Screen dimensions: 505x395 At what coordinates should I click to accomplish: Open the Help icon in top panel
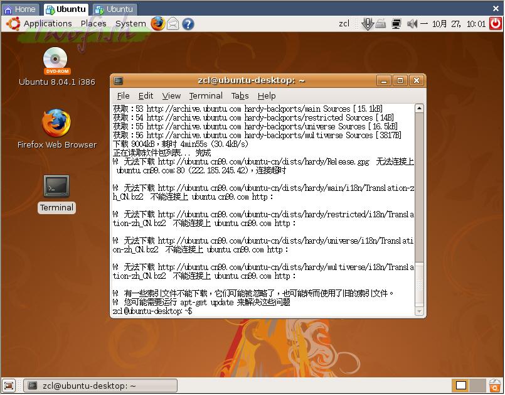coord(188,24)
